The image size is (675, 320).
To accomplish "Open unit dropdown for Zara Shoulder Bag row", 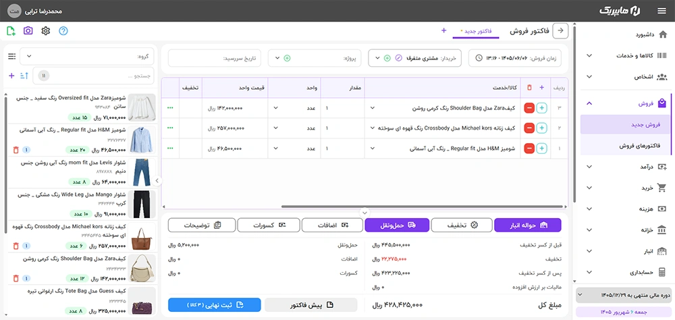I will point(276,108).
